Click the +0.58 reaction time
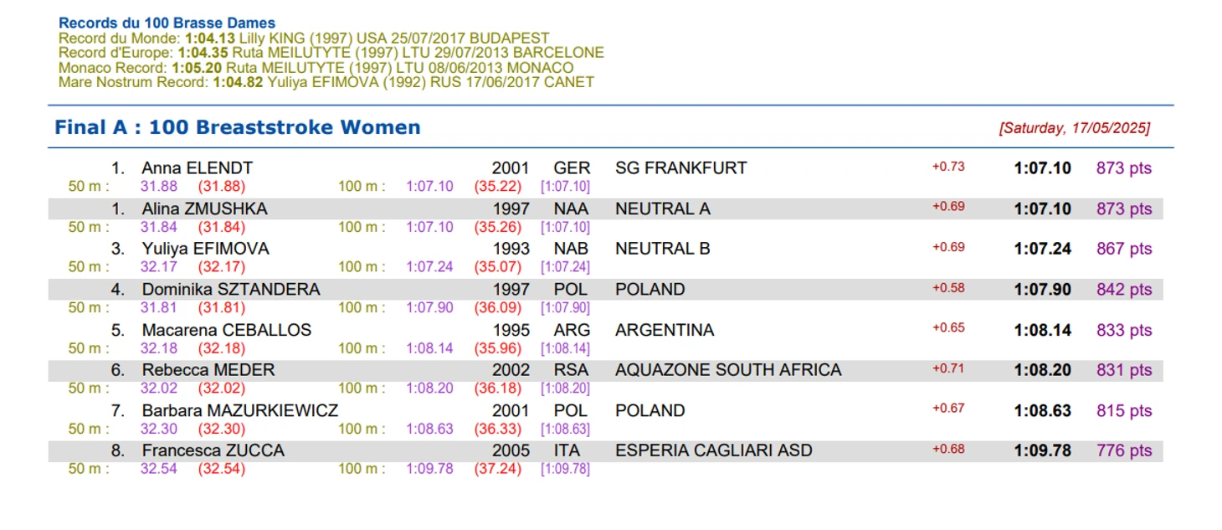 (948, 288)
